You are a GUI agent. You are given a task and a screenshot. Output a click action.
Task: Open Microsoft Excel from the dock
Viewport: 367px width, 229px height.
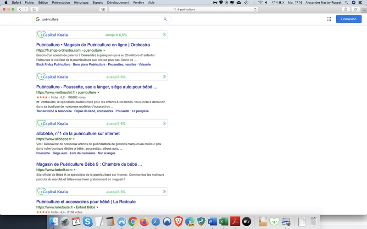click(x=224, y=221)
